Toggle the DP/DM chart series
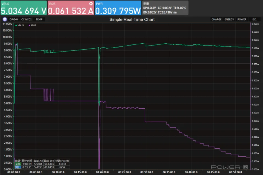 [x=13, y=19]
